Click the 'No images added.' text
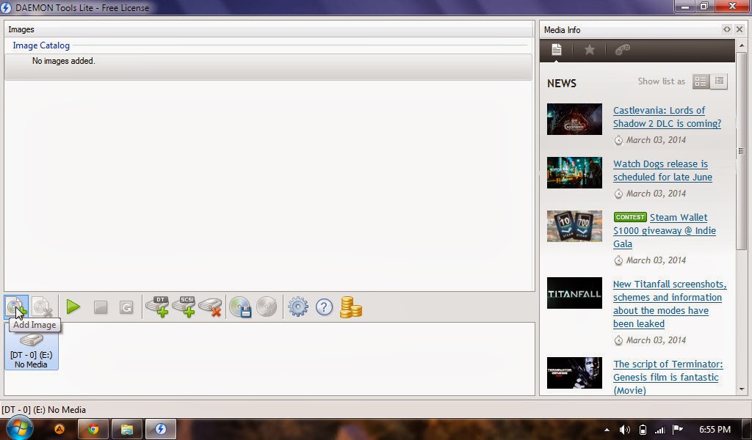Image resolution: width=752 pixels, height=440 pixels. tap(64, 61)
